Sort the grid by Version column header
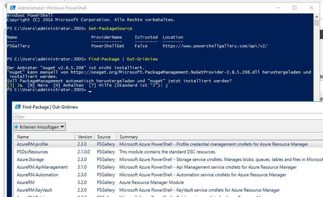This screenshot has height=197, width=323. [x=85, y=137]
